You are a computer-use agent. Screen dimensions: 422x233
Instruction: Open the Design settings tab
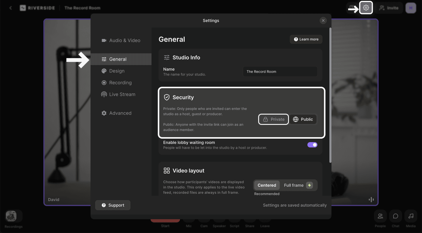click(x=113, y=71)
